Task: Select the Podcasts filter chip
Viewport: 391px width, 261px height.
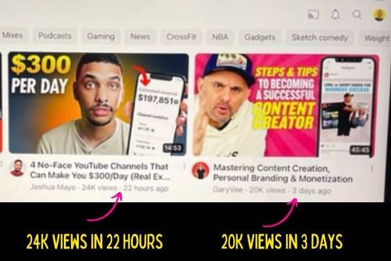Action: tap(55, 36)
